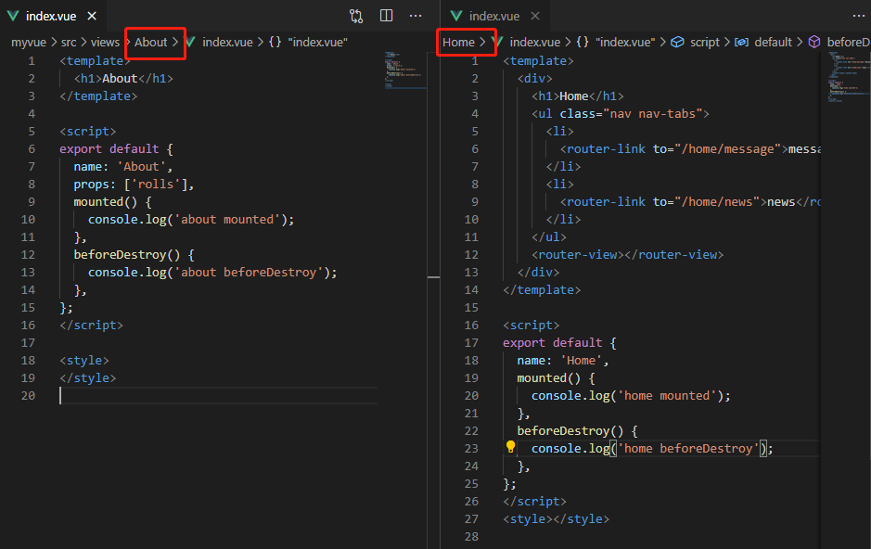Image resolution: width=871 pixels, height=549 pixels.
Task: Open the default breadcrumb symbol
Action: click(773, 42)
